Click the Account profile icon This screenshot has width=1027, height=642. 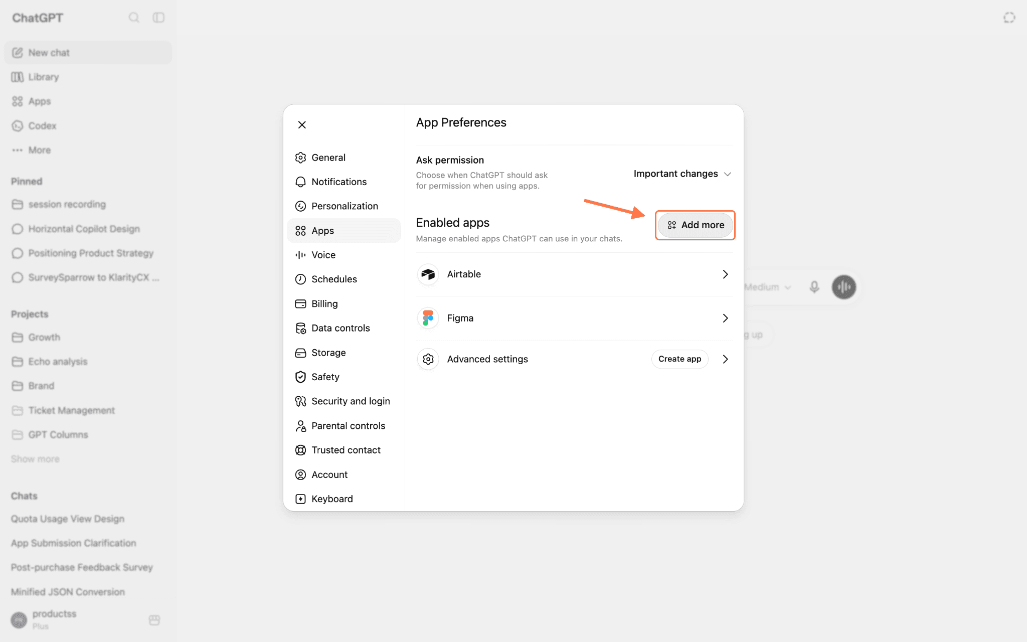pyautogui.click(x=300, y=474)
